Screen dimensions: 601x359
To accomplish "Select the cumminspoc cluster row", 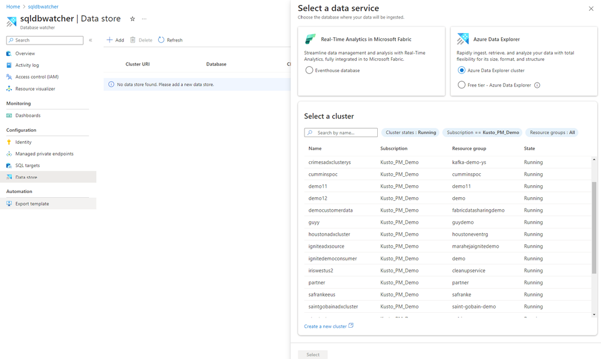I will (x=448, y=174).
